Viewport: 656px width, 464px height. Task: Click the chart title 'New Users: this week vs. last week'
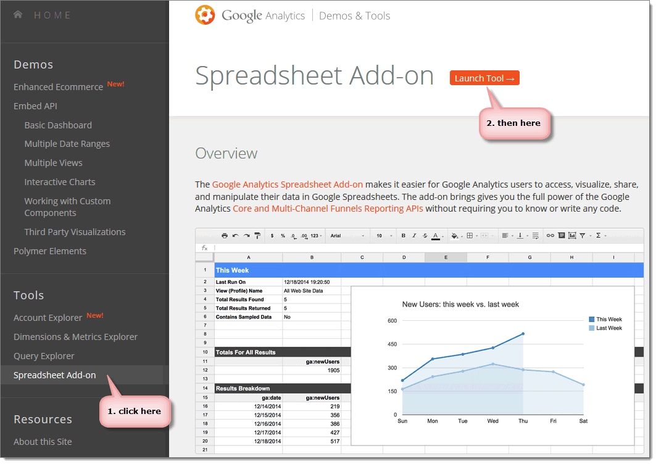click(460, 305)
